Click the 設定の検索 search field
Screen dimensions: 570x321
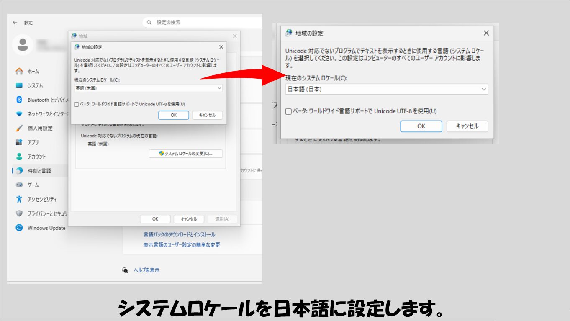point(205,22)
